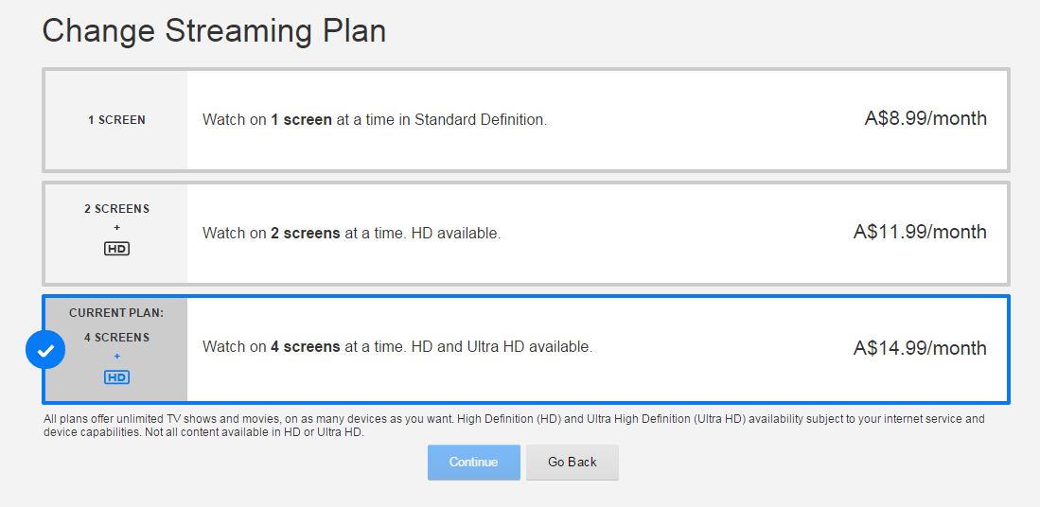
Task: Click the blue checkmark on current plan
Action: (x=45, y=350)
